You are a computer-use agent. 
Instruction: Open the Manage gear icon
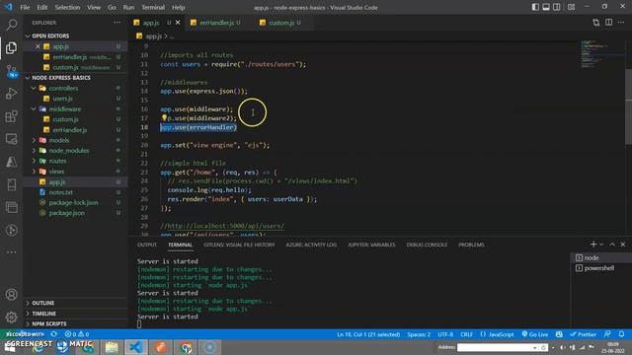(11, 318)
